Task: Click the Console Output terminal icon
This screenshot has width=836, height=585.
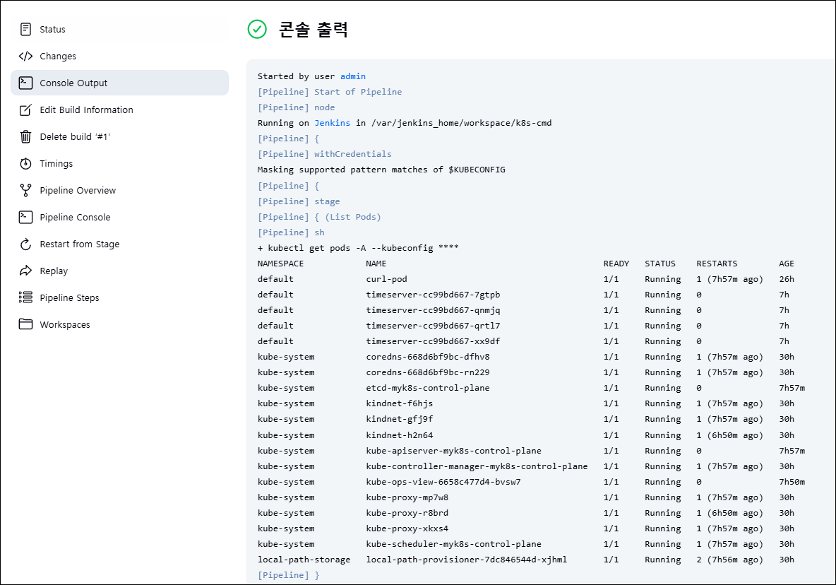Action: (x=25, y=83)
